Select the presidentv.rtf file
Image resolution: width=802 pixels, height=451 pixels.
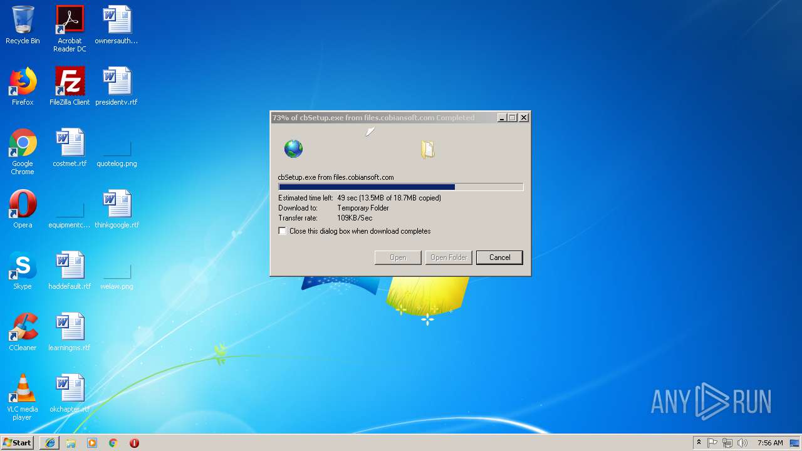pyautogui.click(x=117, y=86)
